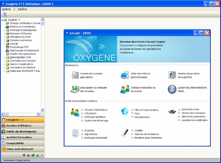Expand the Utilisateurs et droits tree node

point(4,37)
